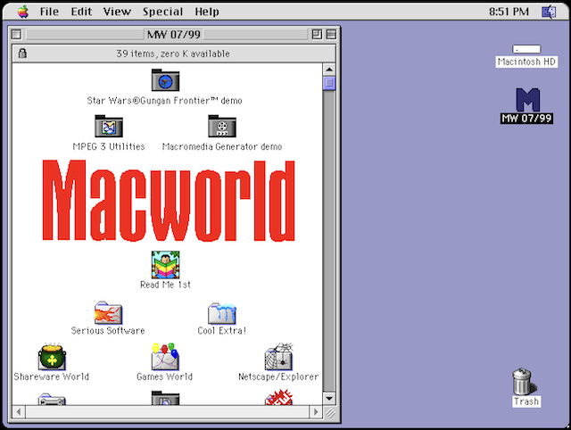Click the Trash label on desktop
571x430 pixels.
pos(526,401)
